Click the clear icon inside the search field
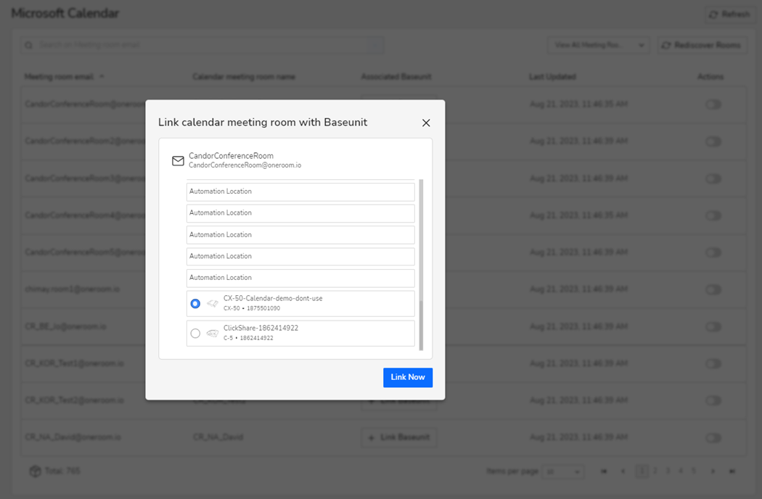 click(373, 45)
